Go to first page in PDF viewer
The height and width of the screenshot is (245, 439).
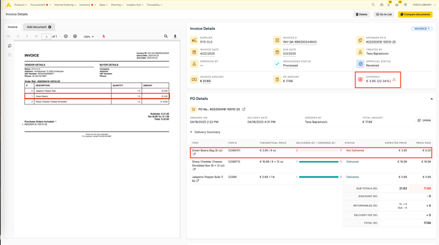tap(9, 36)
